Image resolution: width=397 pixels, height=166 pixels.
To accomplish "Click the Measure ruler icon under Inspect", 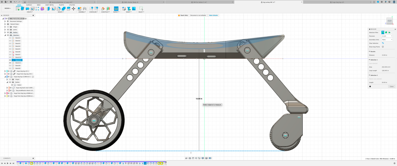I will click(x=116, y=9).
